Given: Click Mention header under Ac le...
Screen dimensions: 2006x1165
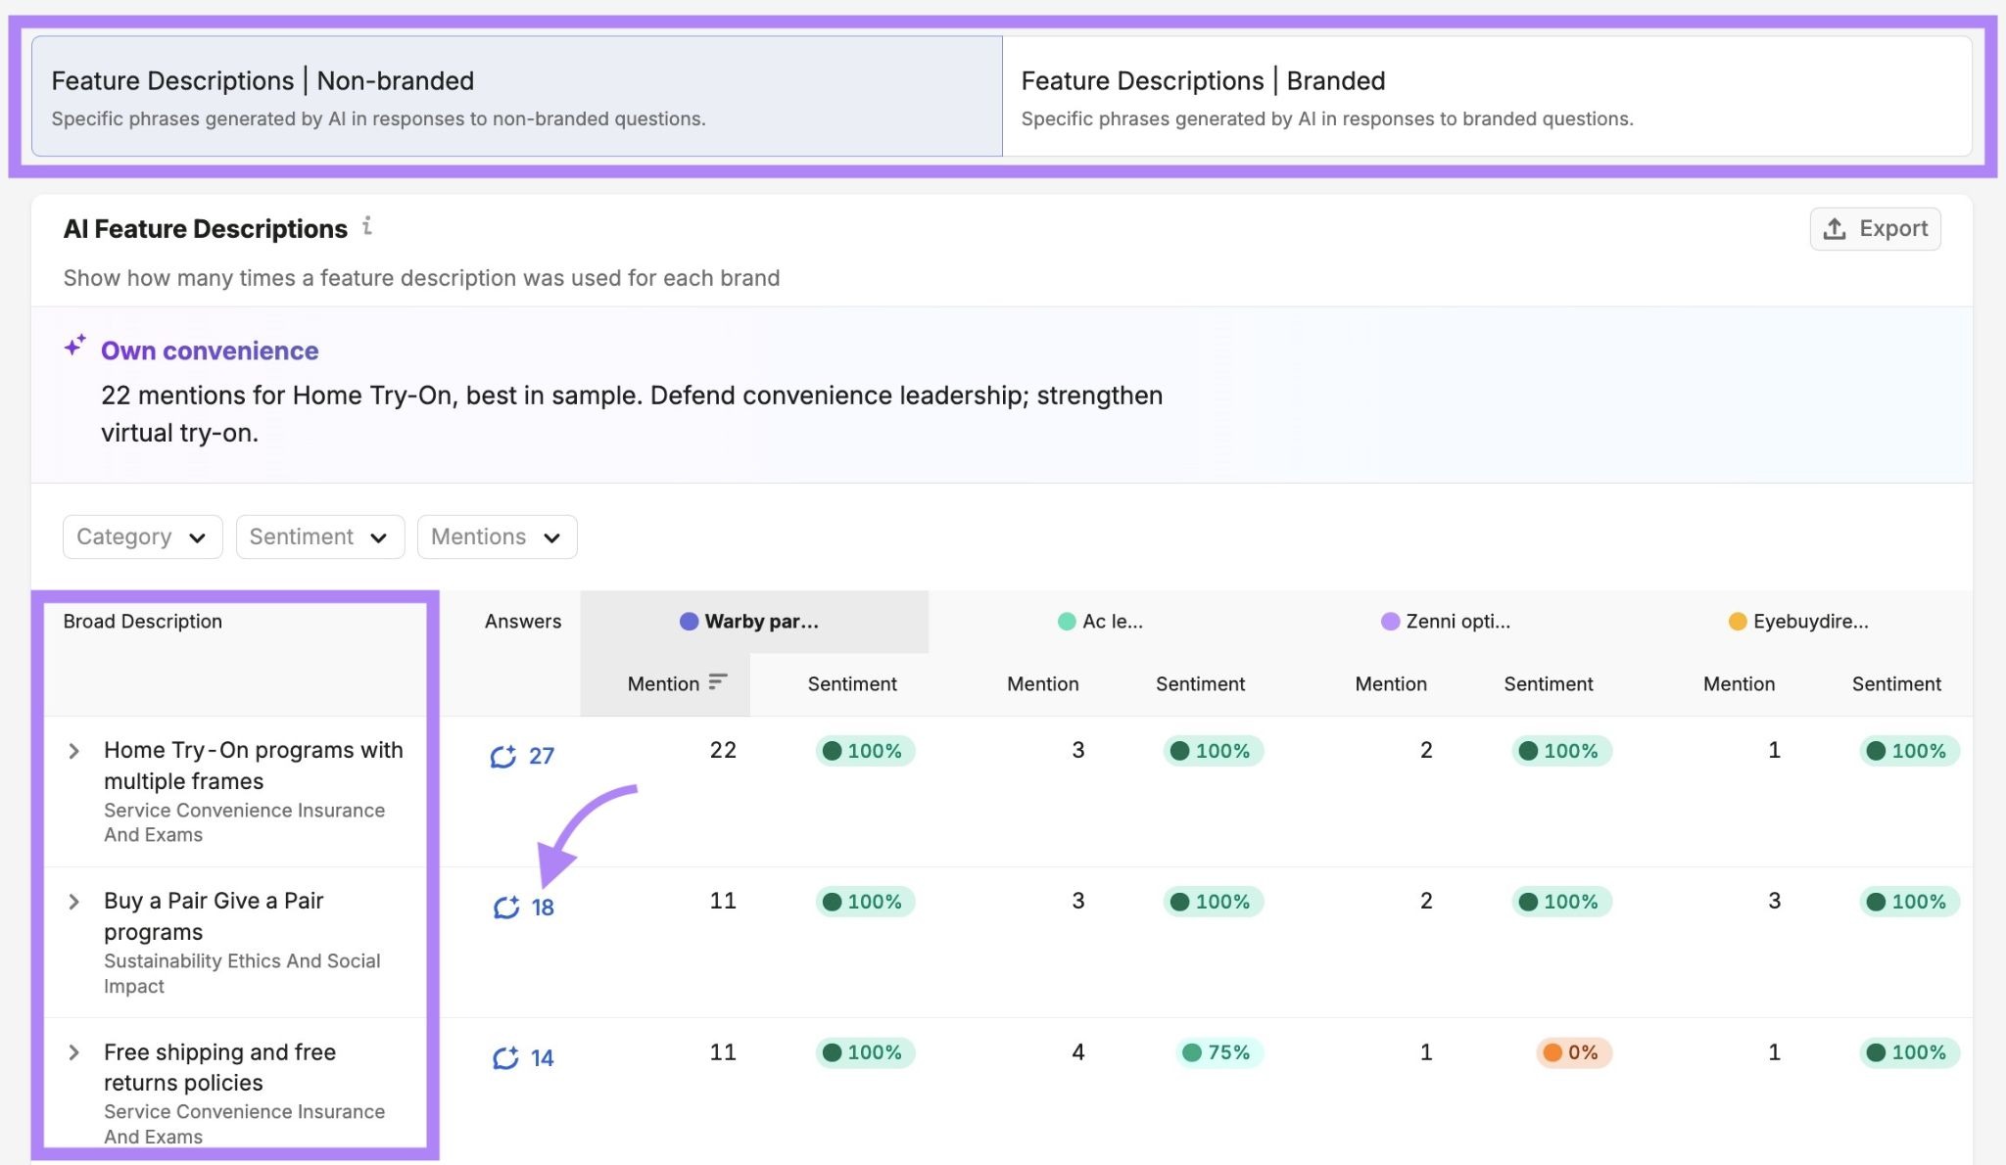Looking at the screenshot, I should point(1043,684).
